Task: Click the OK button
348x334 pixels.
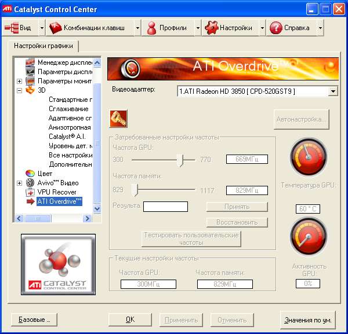Action: pyautogui.click(x=130, y=320)
